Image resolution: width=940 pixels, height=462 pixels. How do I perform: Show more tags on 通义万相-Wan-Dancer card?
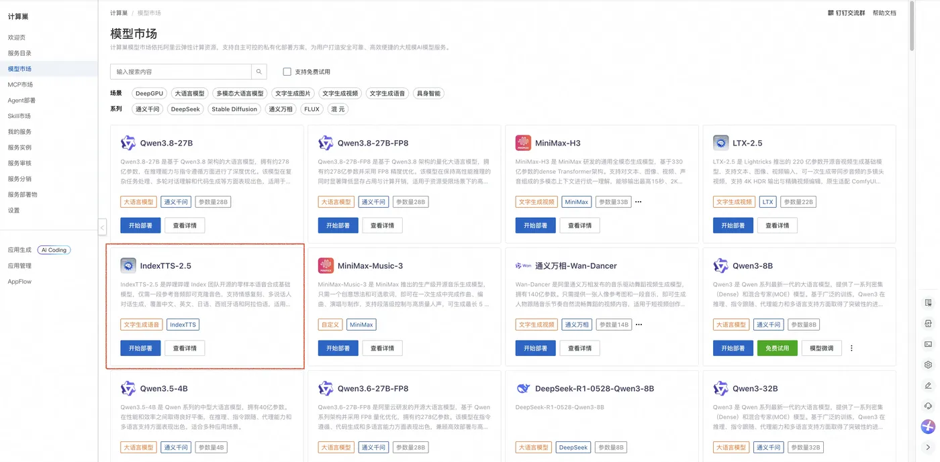click(639, 325)
